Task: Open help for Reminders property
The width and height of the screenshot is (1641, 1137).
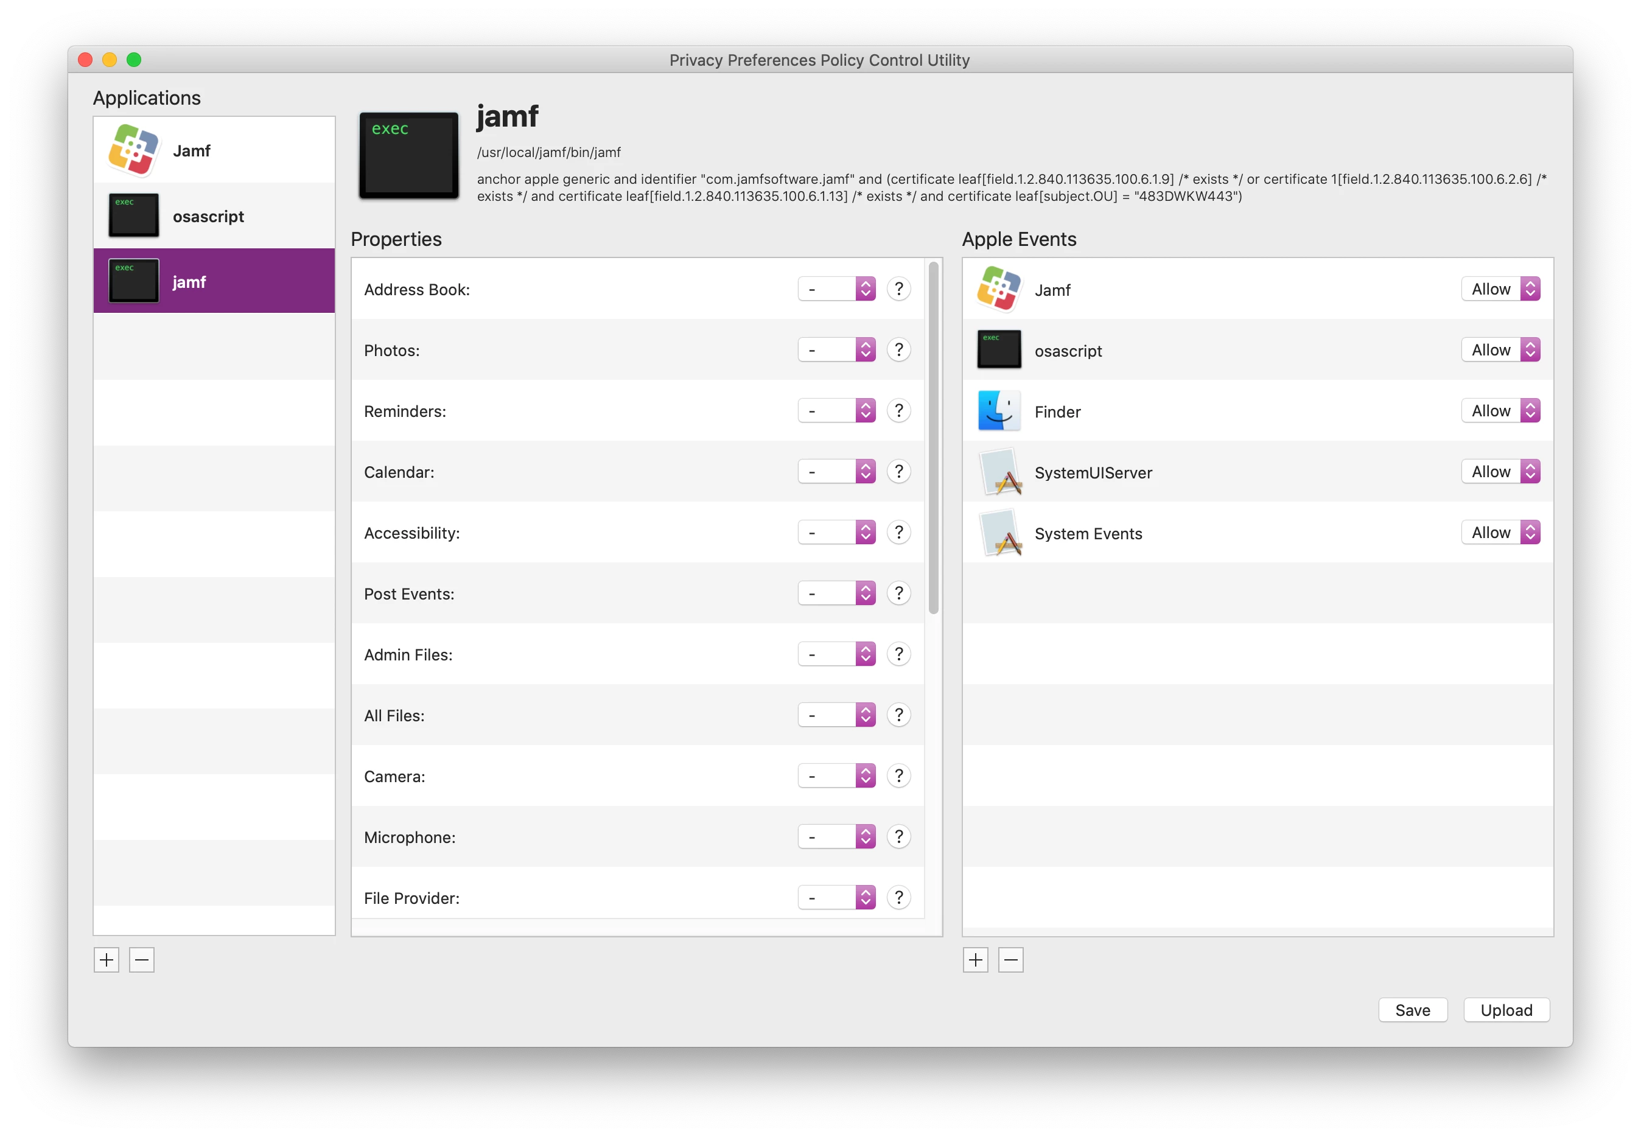Action: (899, 410)
